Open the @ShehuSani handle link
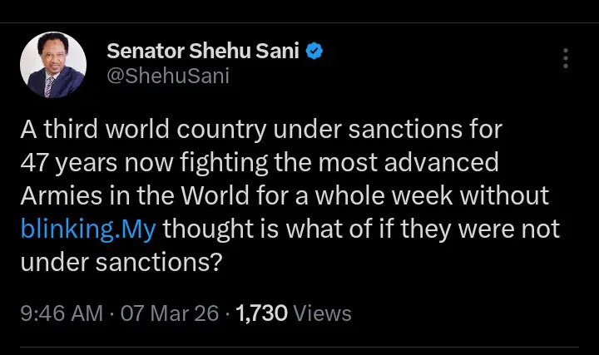 (168, 76)
